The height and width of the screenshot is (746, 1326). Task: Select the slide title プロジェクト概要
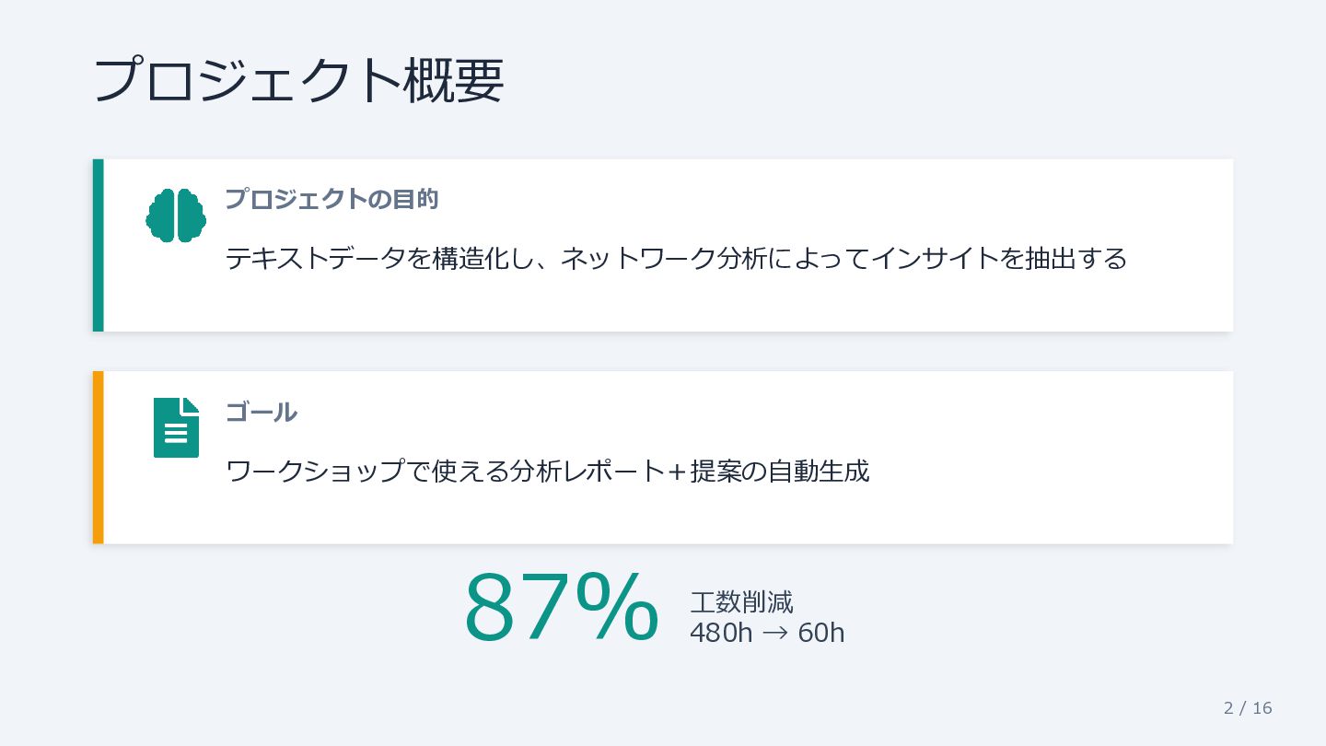(298, 80)
